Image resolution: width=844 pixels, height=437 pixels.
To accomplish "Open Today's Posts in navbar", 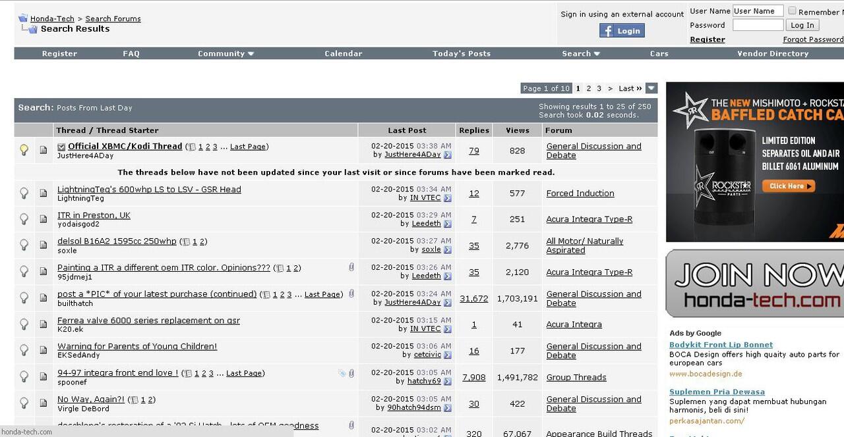I will 462,53.
